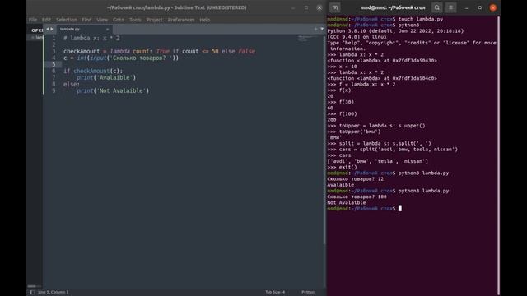527x296 pixels.
Task: Place cursor on the checkAmount lambda line
Action: coord(159,51)
